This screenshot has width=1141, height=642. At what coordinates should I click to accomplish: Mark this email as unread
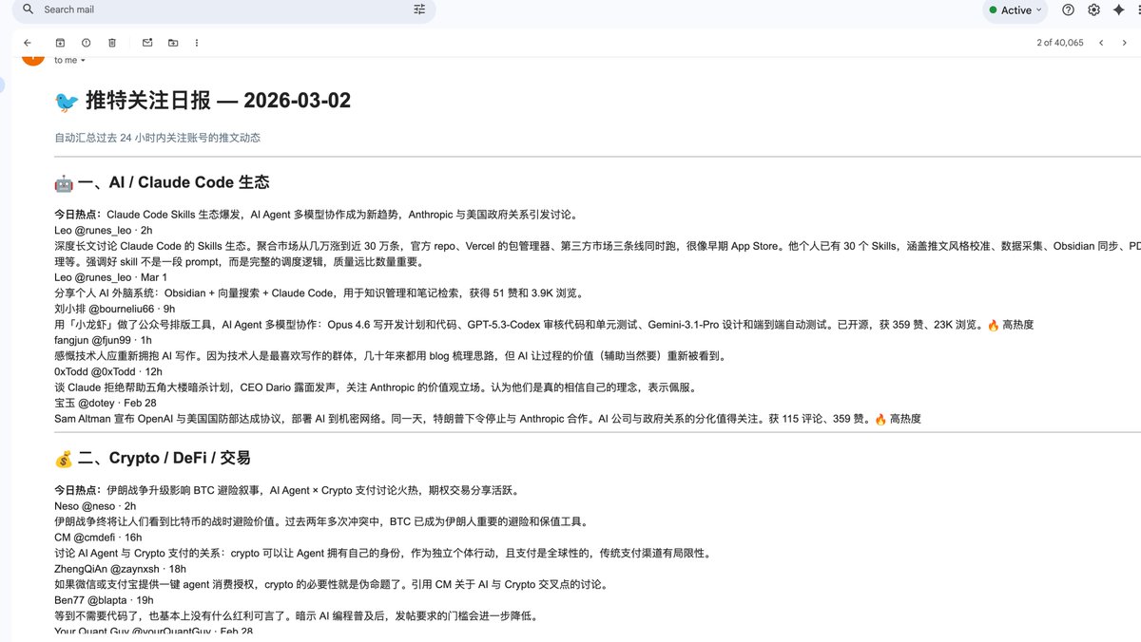click(147, 43)
